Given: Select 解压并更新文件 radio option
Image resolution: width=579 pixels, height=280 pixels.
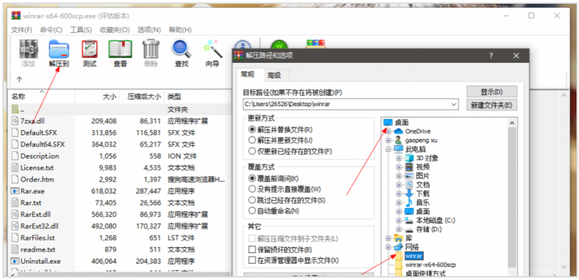Looking at the screenshot, I should point(252,141).
